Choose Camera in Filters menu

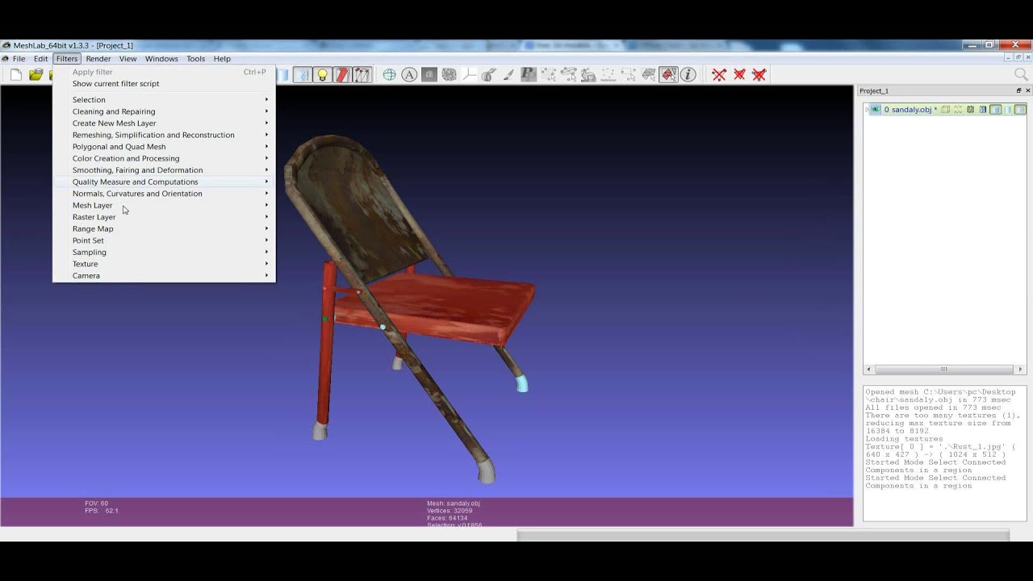(x=164, y=275)
